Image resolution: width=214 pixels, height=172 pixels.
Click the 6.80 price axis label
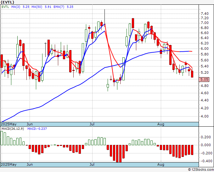(x=205, y=28)
